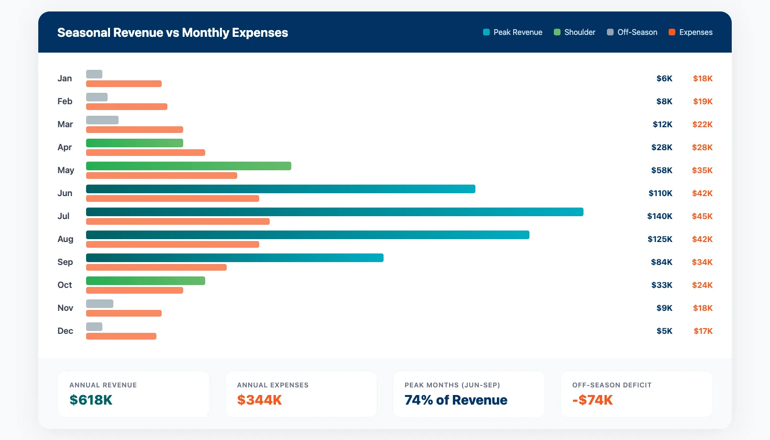This screenshot has width=770, height=440.
Task: Click the $12K March revenue value
Action: pyautogui.click(x=662, y=124)
